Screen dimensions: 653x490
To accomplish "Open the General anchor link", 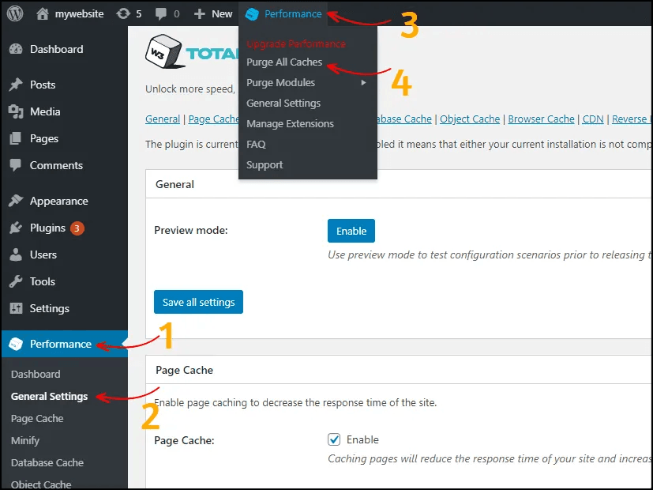I will [x=163, y=119].
